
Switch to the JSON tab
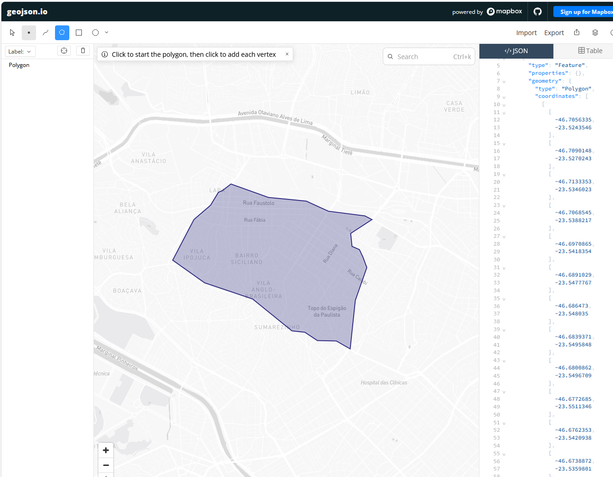tap(516, 51)
